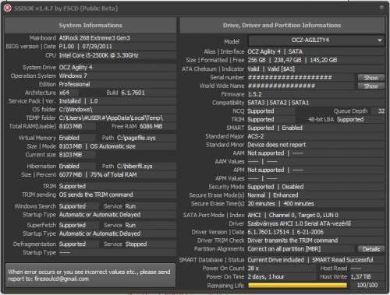Click OS folder value C:\Windows\
Image resolution: width=390 pixels, height=295 pixels.
coord(76,110)
